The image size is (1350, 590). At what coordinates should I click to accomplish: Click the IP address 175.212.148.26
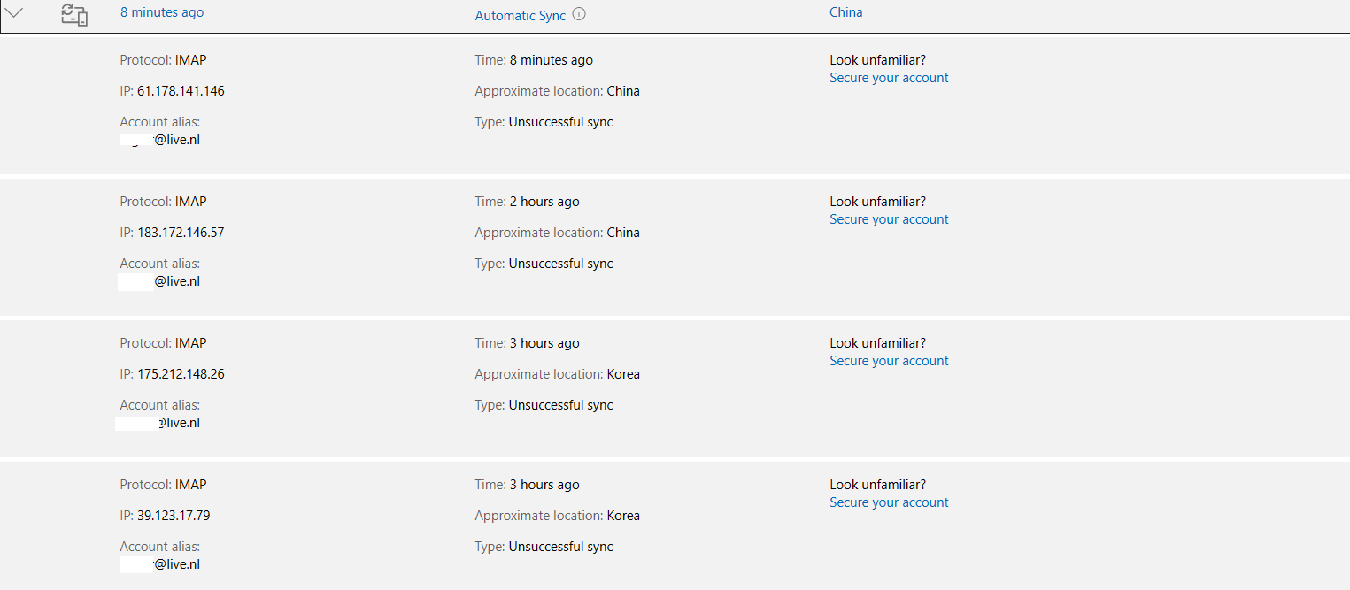(181, 374)
